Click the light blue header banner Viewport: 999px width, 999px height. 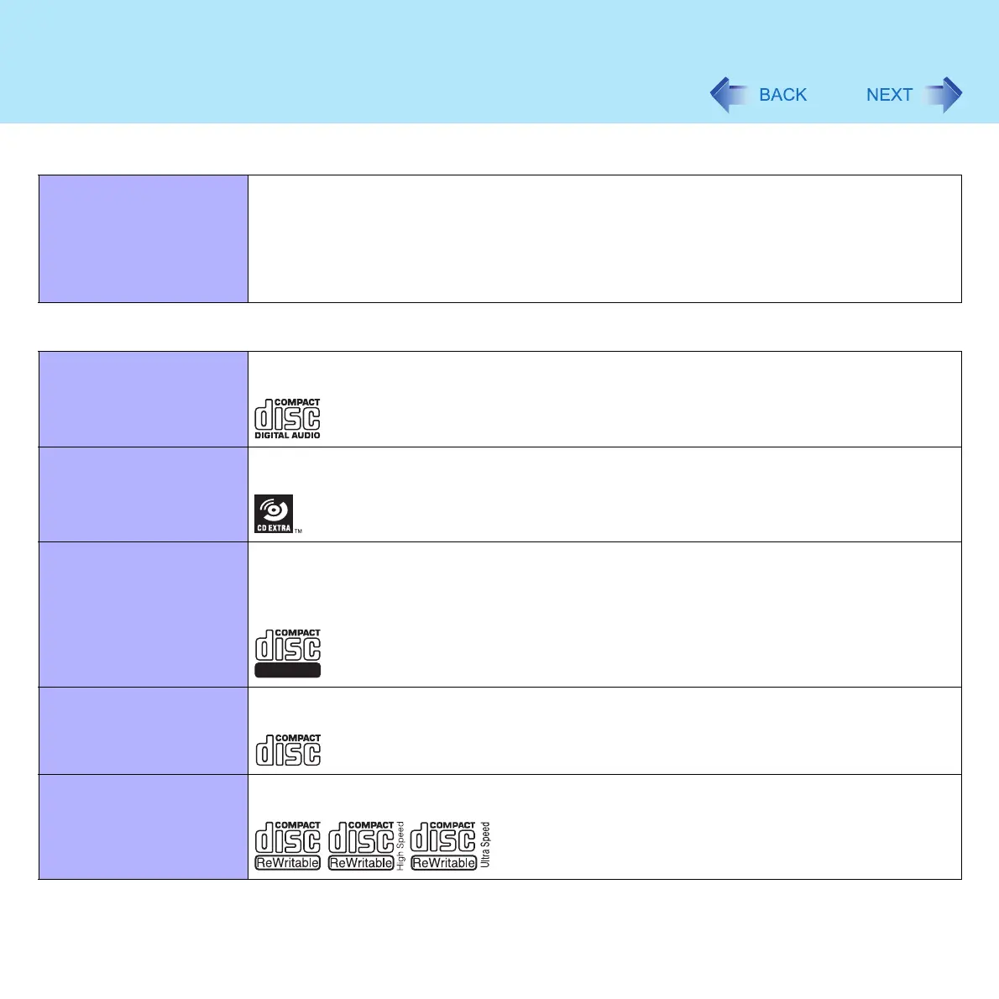(x=499, y=62)
